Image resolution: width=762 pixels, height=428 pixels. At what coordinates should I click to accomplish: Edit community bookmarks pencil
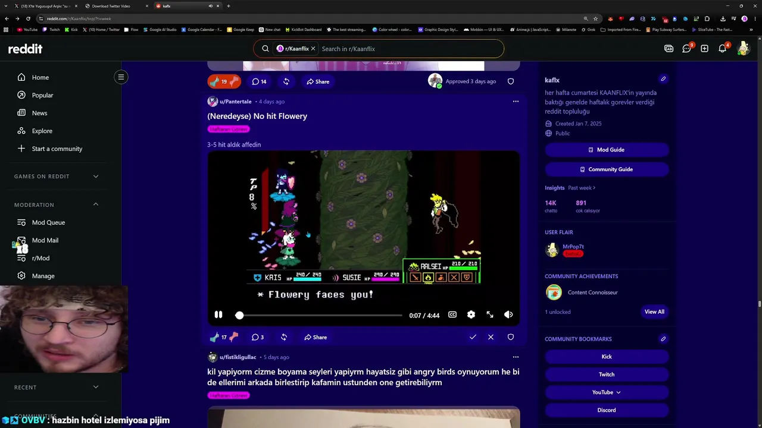click(x=663, y=339)
